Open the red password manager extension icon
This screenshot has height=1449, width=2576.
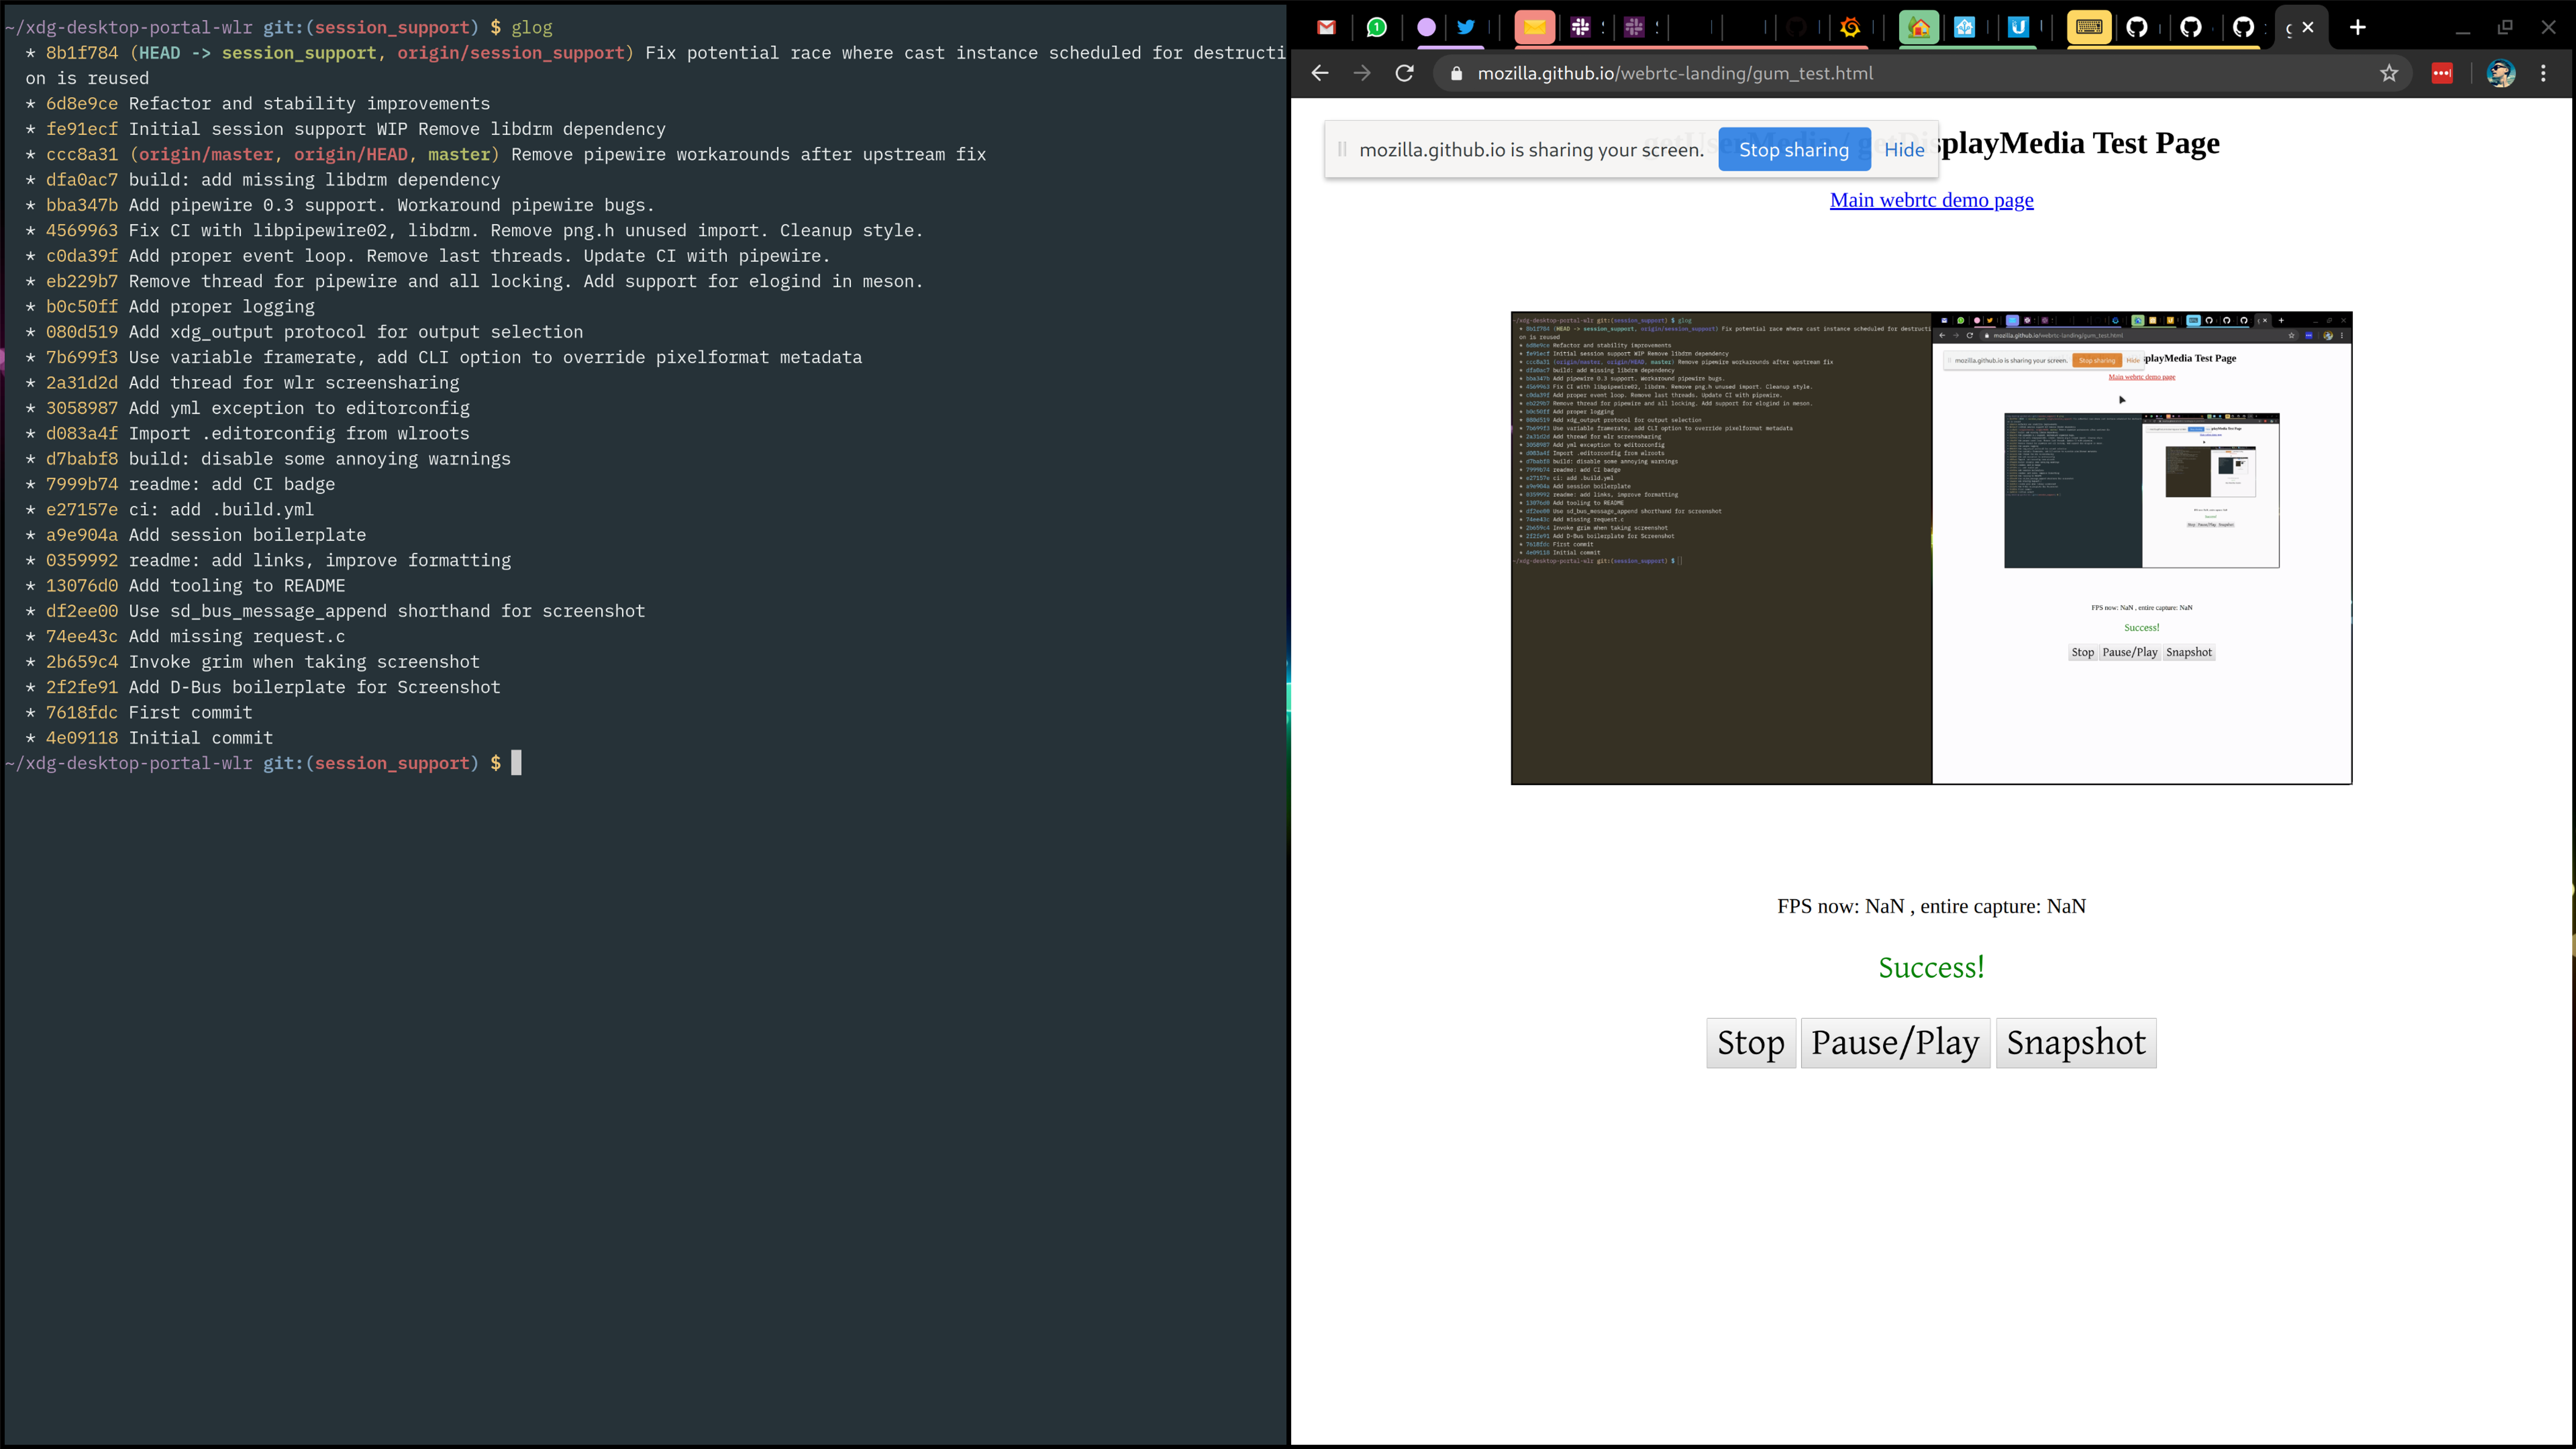[2442, 73]
